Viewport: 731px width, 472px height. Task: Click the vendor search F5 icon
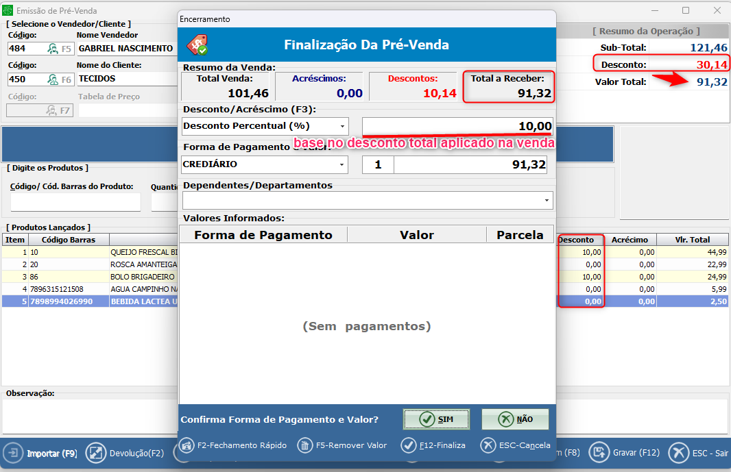53,49
